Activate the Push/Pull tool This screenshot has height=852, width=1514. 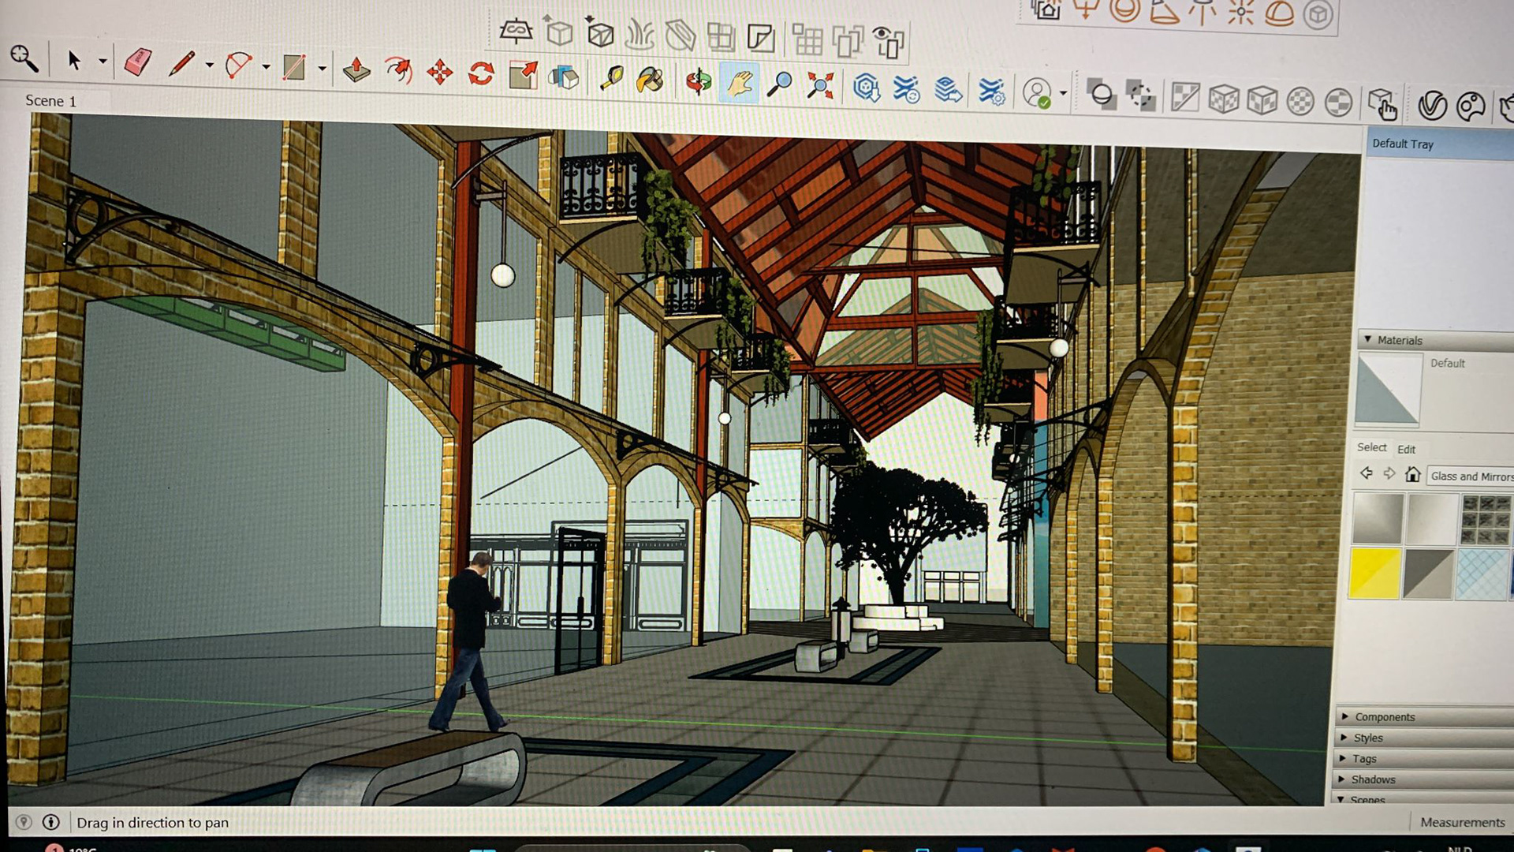click(x=356, y=71)
